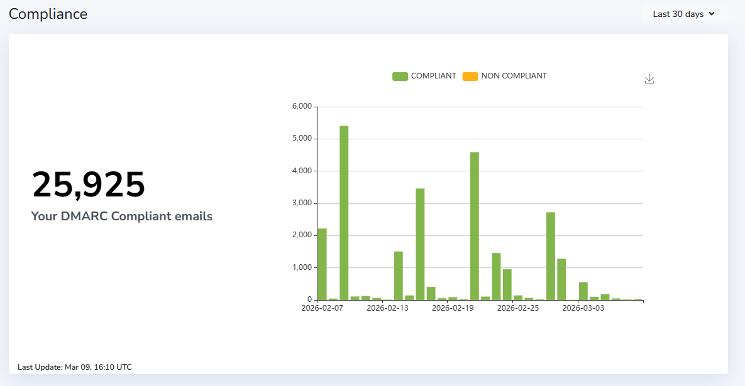Click the 2026-03-03 x-axis date label
Image resolution: width=745 pixels, height=386 pixels.
coord(583,308)
